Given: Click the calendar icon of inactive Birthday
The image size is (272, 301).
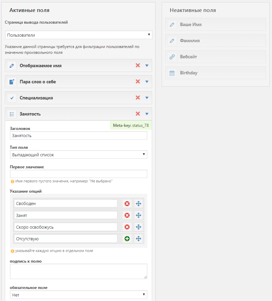Looking at the screenshot, I should (x=172, y=73).
